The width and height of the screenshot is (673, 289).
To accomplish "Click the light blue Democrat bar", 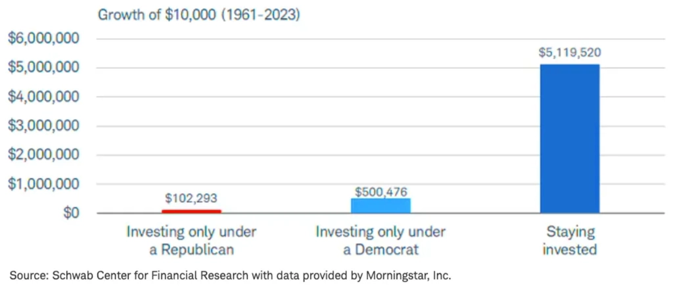I will [381, 206].
